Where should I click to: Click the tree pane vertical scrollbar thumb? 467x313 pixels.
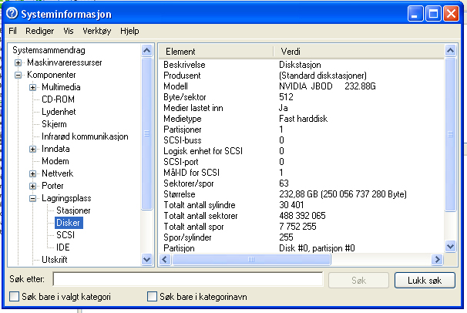click(147, 133)
